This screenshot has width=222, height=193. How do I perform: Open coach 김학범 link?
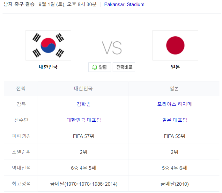(x=84, y=104)
